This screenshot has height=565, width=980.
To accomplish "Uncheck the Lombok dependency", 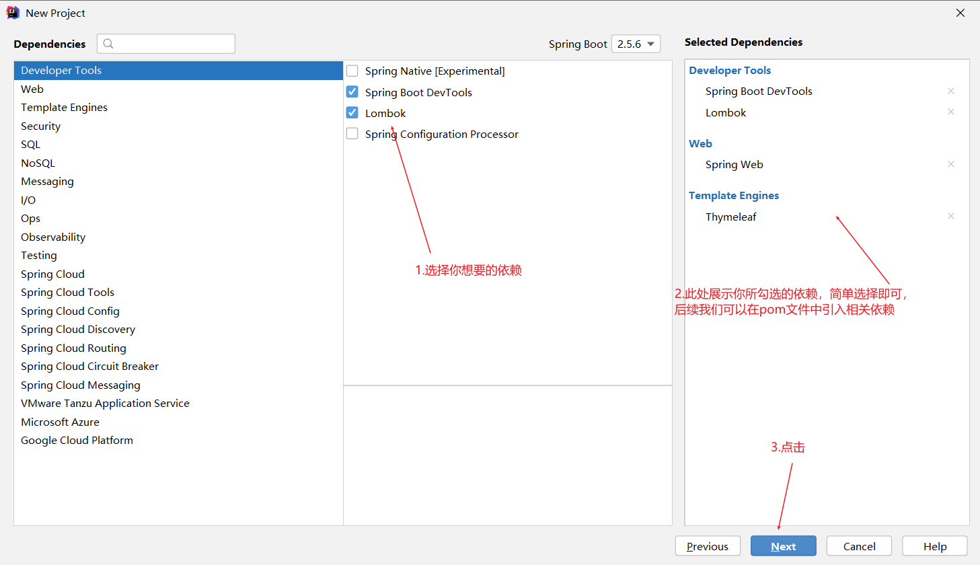I will pyautogui.click(x=352, y=112).
